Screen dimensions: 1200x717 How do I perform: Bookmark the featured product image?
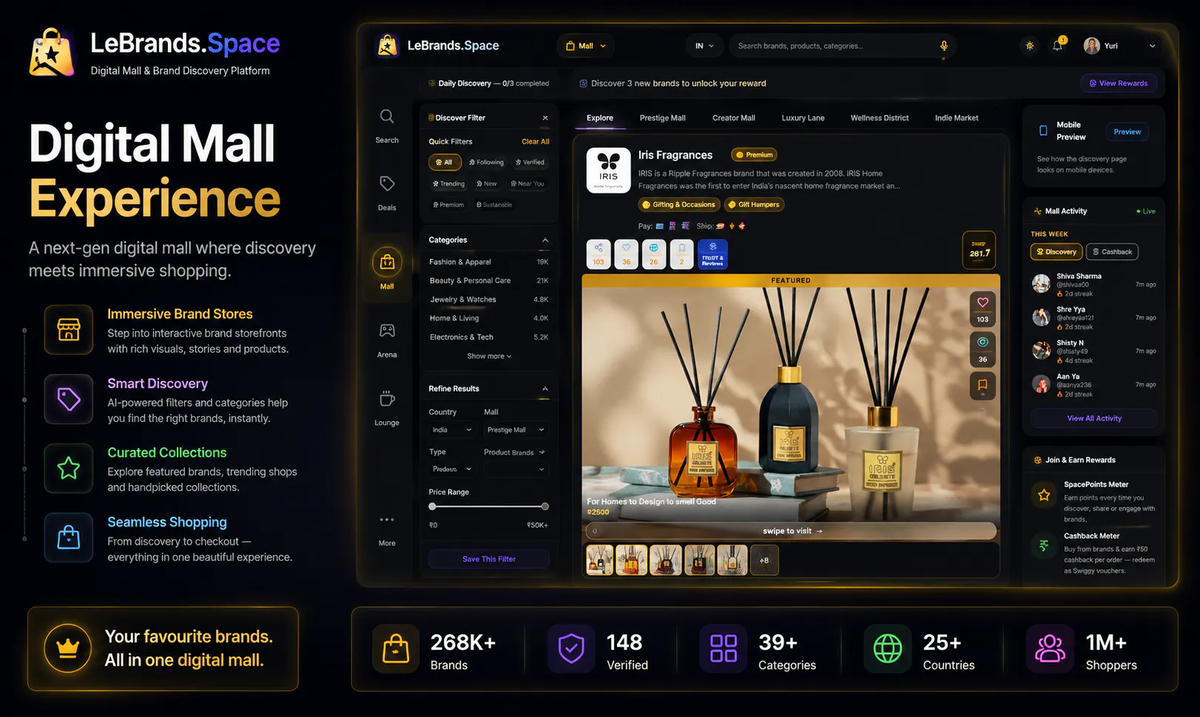coord(982,385)
